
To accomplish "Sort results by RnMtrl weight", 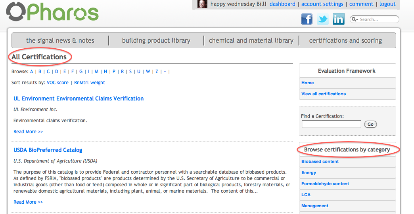I will [90, 83].
